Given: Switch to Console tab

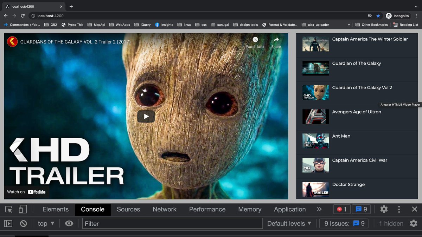Looking at the screenshot, I should coord(92,209).
